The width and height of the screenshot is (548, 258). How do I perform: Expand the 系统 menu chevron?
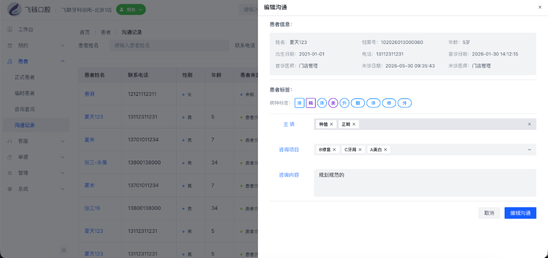(63, 189)
